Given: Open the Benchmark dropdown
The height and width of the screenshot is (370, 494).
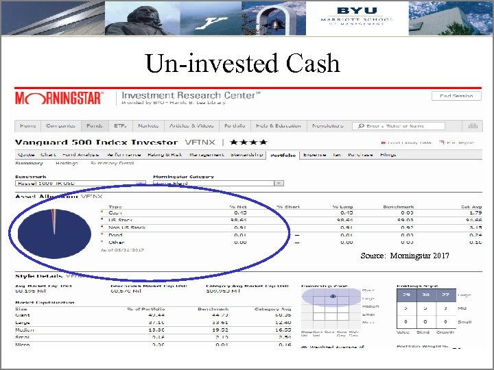Looking at the screenshot, I should click(80, 183).
